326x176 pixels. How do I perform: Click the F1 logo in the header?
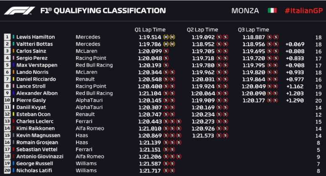[x=20, y=10]
